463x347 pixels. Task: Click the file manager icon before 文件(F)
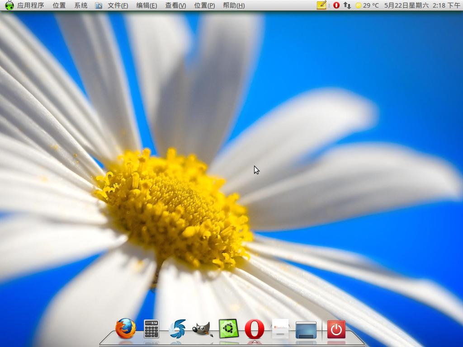[x=99, y=5]
